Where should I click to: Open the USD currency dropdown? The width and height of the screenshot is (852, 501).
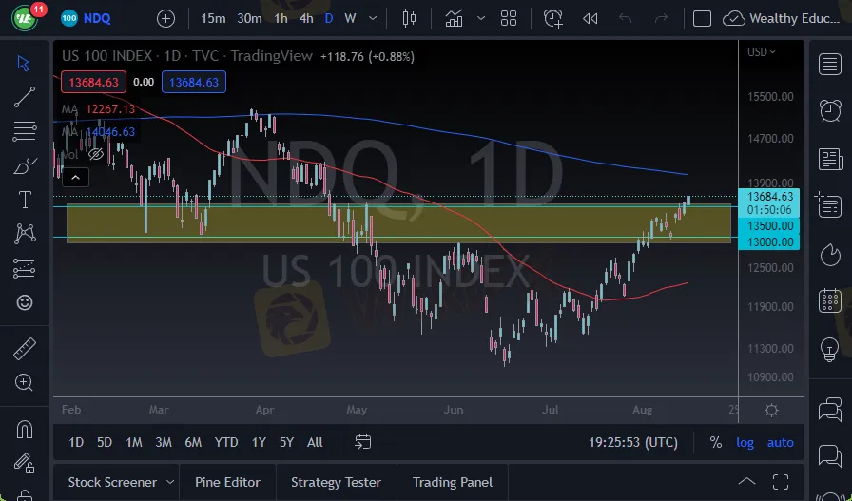tap(762, 52)
